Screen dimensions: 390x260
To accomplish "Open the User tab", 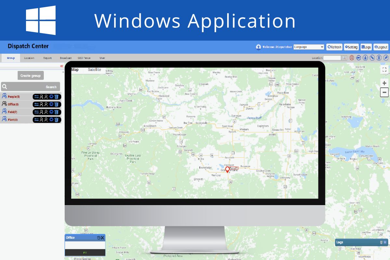I will click(102, 58).
